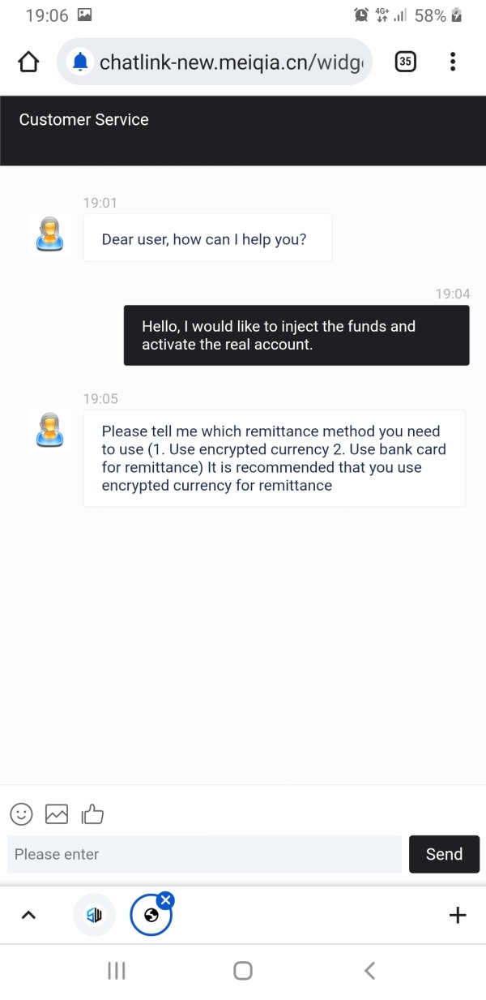Viewport: 486px width, 1000px height.
Task: Tap the browser home icon
Action: click(28, 62)
